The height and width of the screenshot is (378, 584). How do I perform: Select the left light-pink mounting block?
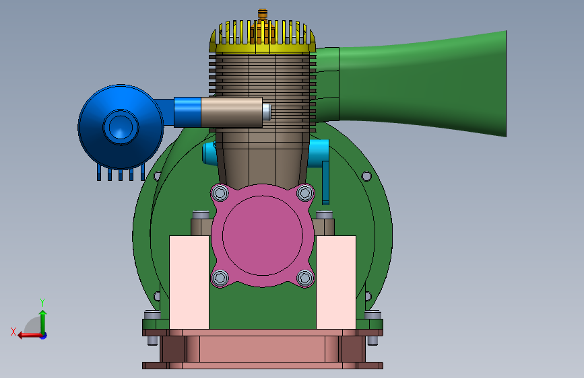coord(189,282)
